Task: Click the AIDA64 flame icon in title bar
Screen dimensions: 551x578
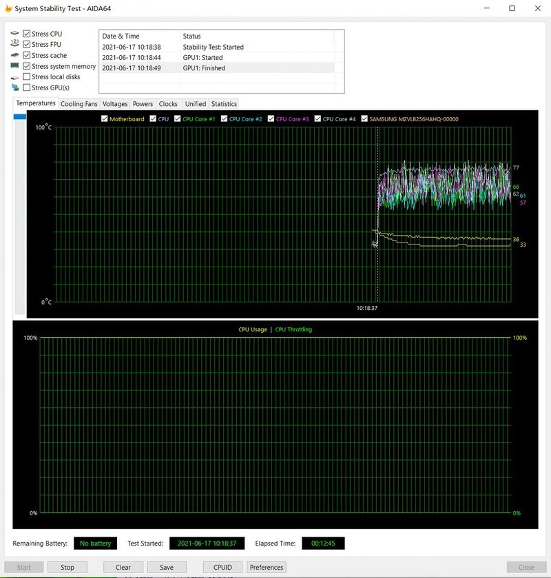Action: pos(8,8)
